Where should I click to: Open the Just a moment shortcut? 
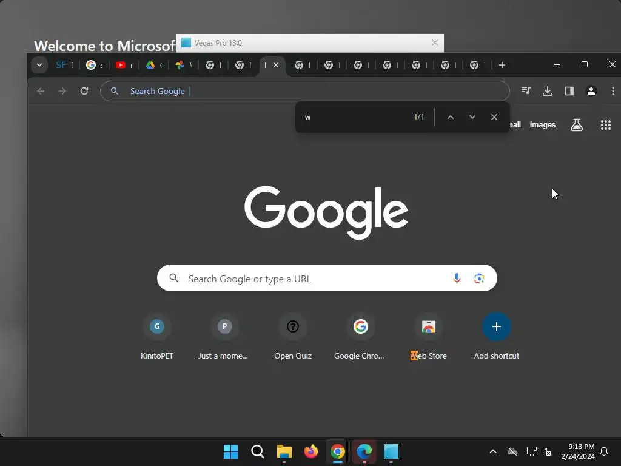(224, 336)
